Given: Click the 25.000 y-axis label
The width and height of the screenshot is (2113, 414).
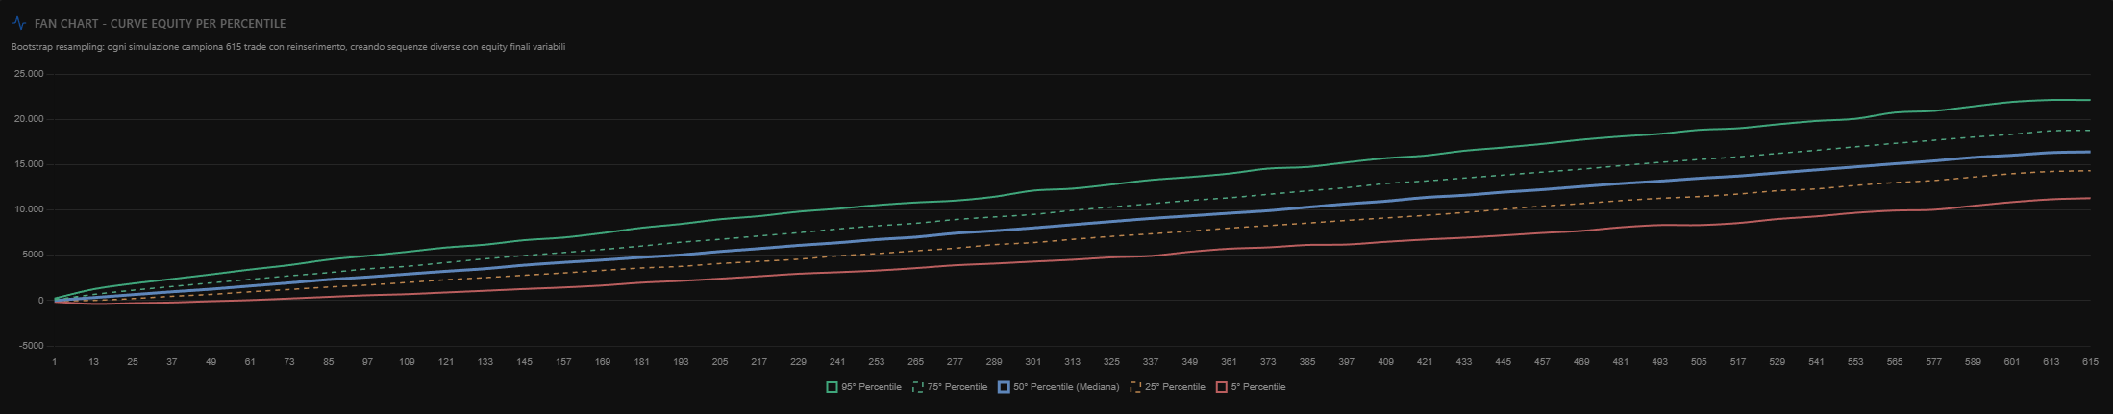Looking at the screenshot, I should click(x=29, y=74).
